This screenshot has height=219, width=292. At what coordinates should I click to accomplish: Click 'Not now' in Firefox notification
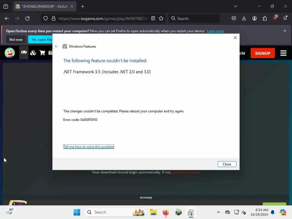(16, 39)
